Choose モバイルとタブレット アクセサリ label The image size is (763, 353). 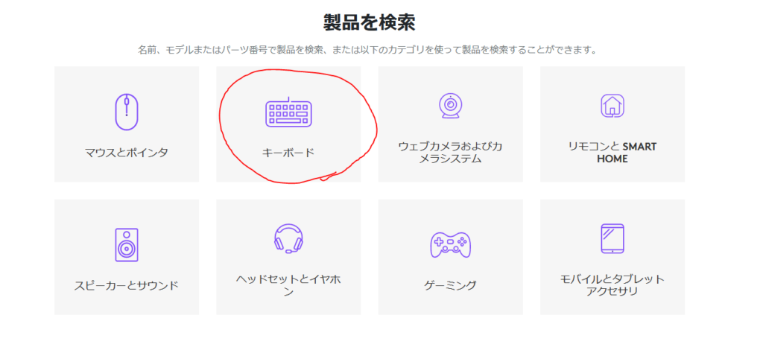(612, 285)
